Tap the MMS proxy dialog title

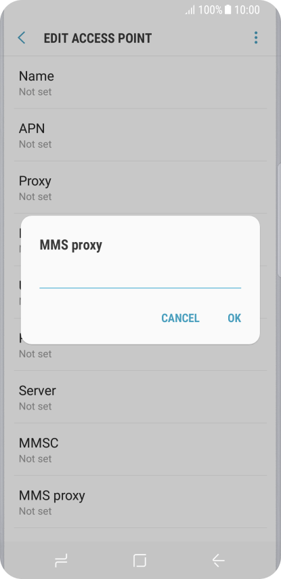[x=71, y=245]
